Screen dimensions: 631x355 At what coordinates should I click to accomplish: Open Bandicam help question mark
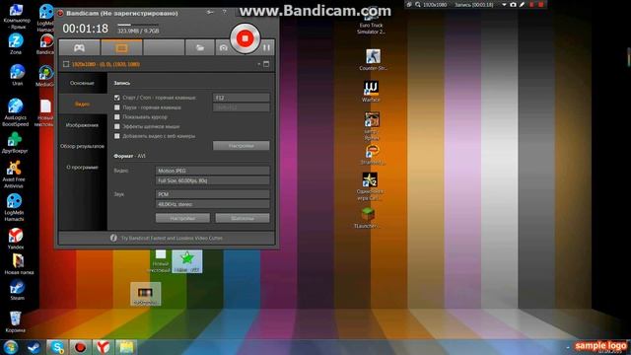coord(225,13)
